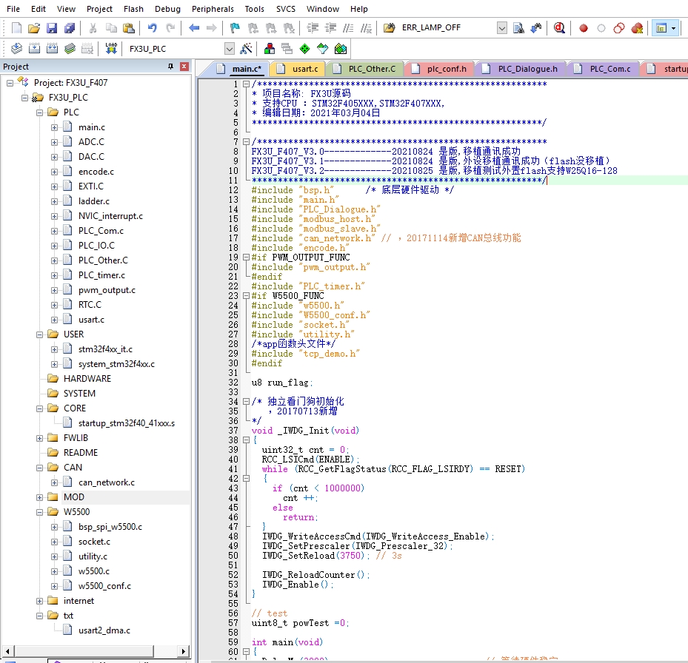Collapse the PLC folder
This screenshot has width=688, height=663.
[x=39, y=112]
